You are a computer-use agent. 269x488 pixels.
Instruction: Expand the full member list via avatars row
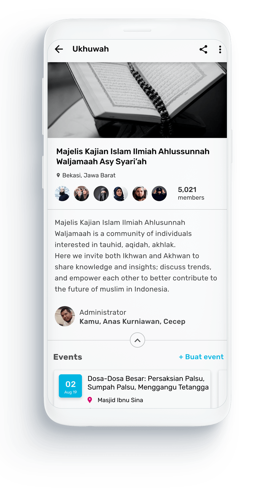[110, 193]
